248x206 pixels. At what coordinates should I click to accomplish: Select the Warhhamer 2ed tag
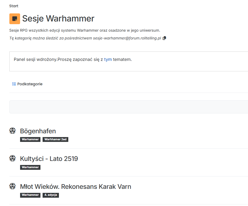(55, 139)
